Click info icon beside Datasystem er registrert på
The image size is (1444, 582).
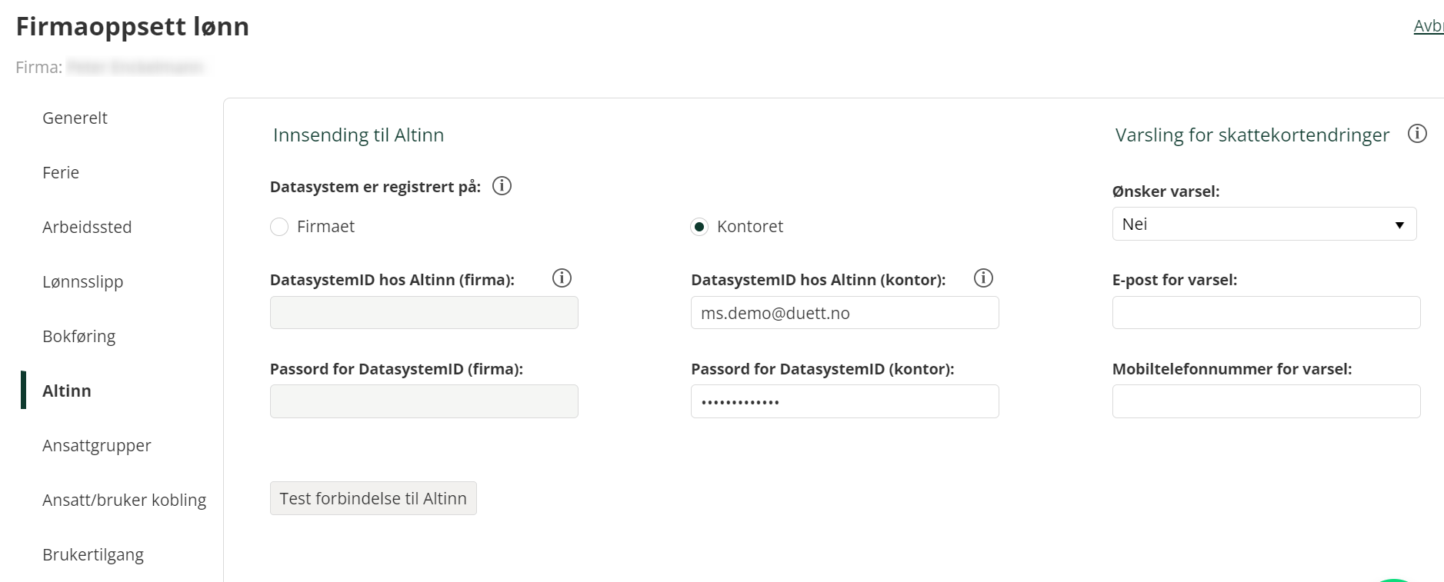point(502,186)
